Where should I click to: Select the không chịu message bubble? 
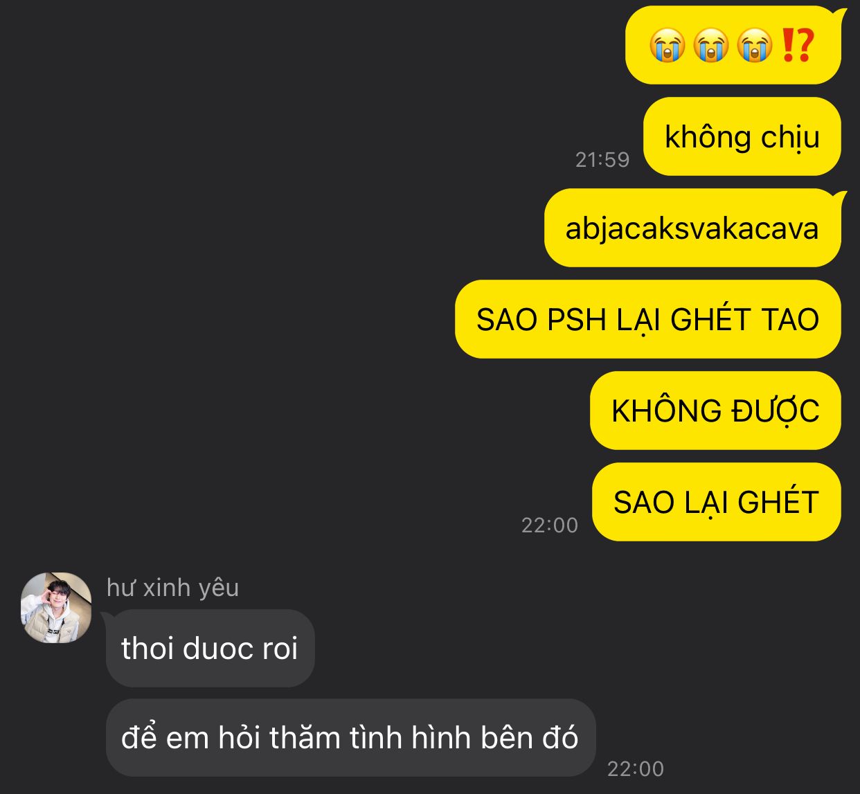coord(742,136)
